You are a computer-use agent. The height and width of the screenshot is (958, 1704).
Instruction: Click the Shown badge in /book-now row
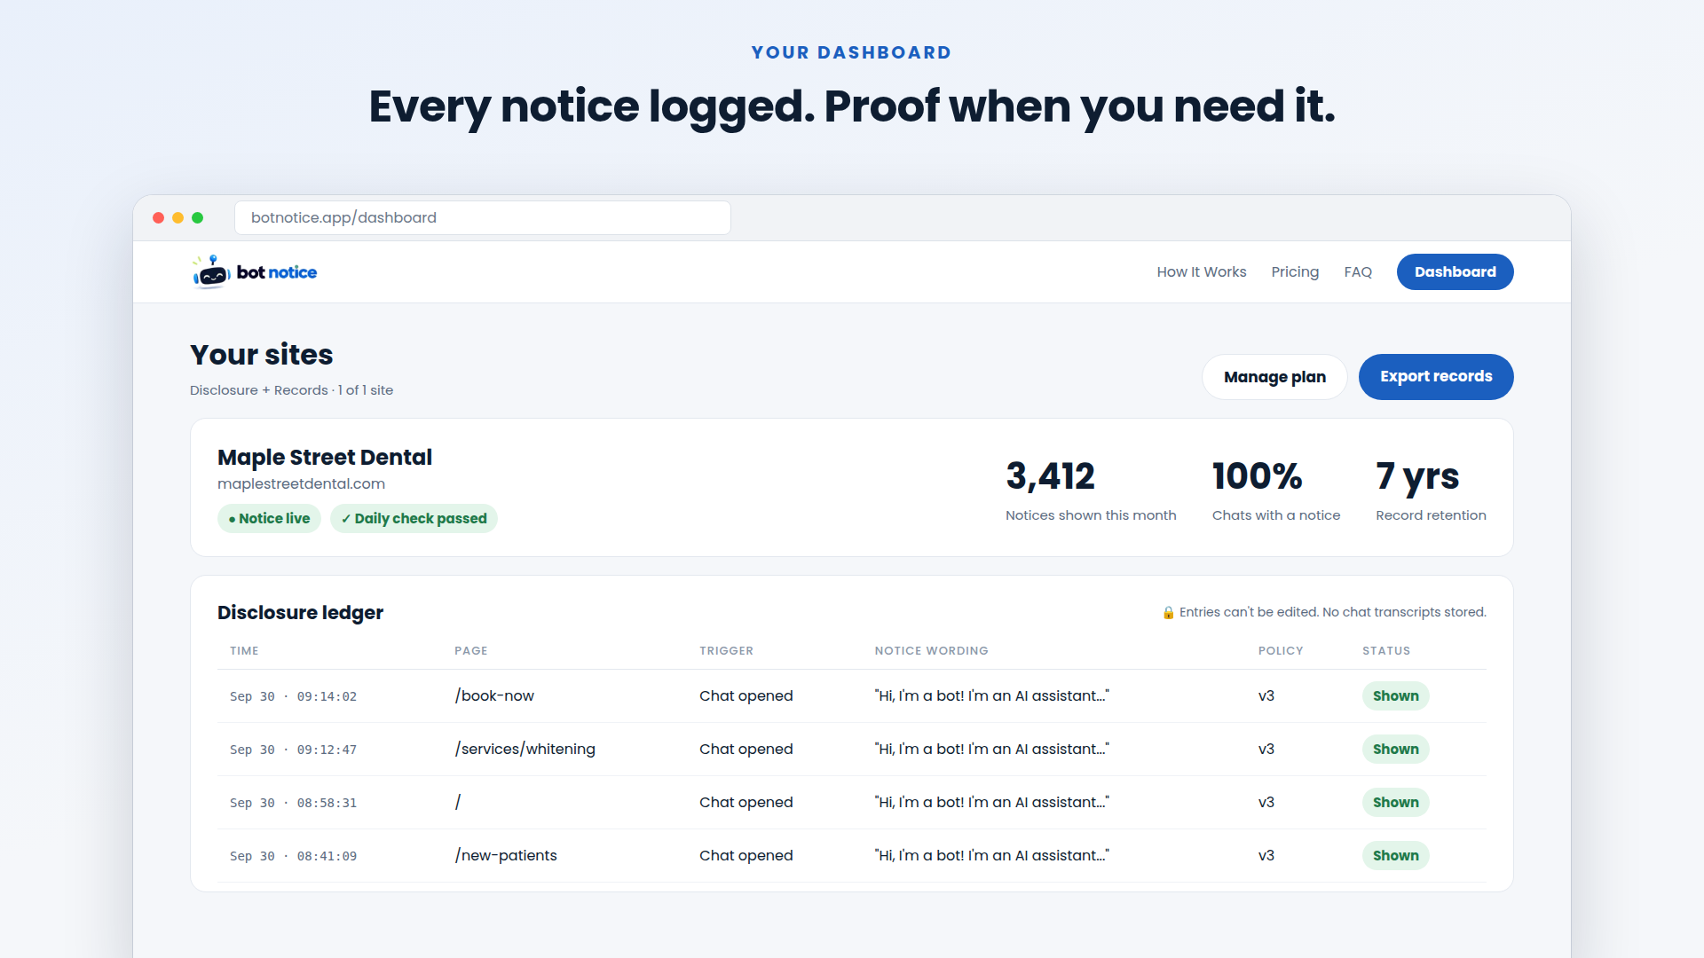(x=1395, y=696)
